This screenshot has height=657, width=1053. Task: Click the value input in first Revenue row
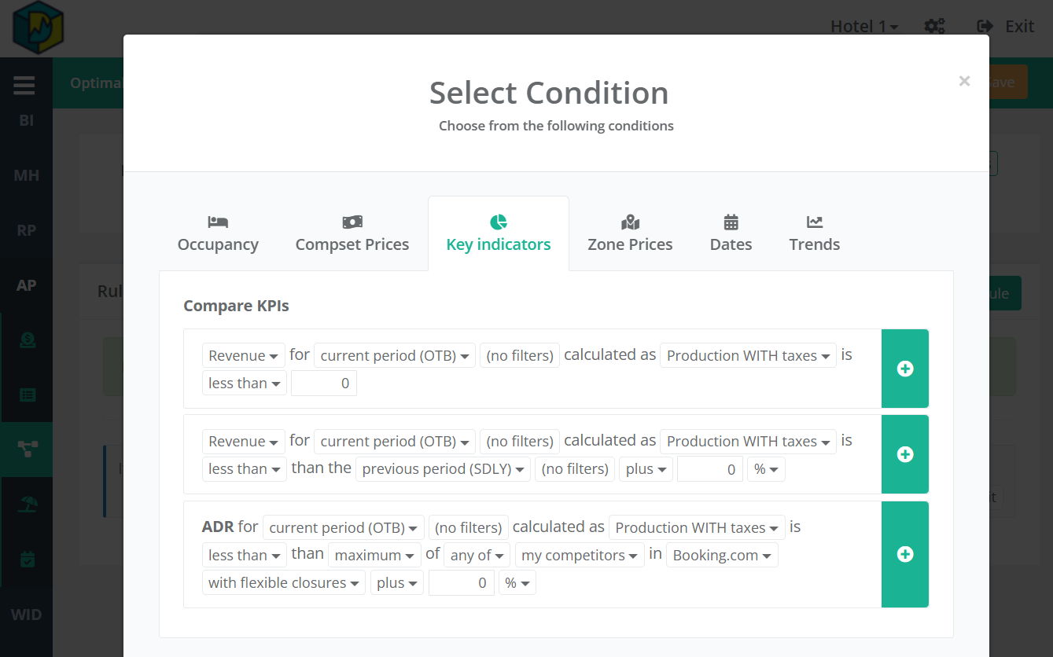[x=323, y=384]
